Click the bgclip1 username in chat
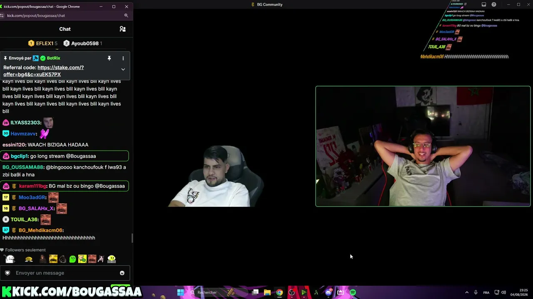The image size is (533, 299). (x=19, y=156)
